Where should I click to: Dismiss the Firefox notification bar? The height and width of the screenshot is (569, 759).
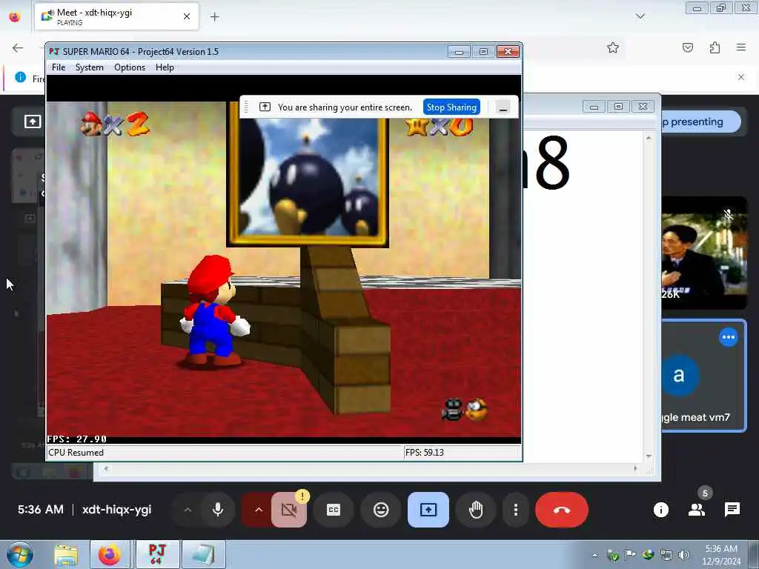(x=740, y=77)
